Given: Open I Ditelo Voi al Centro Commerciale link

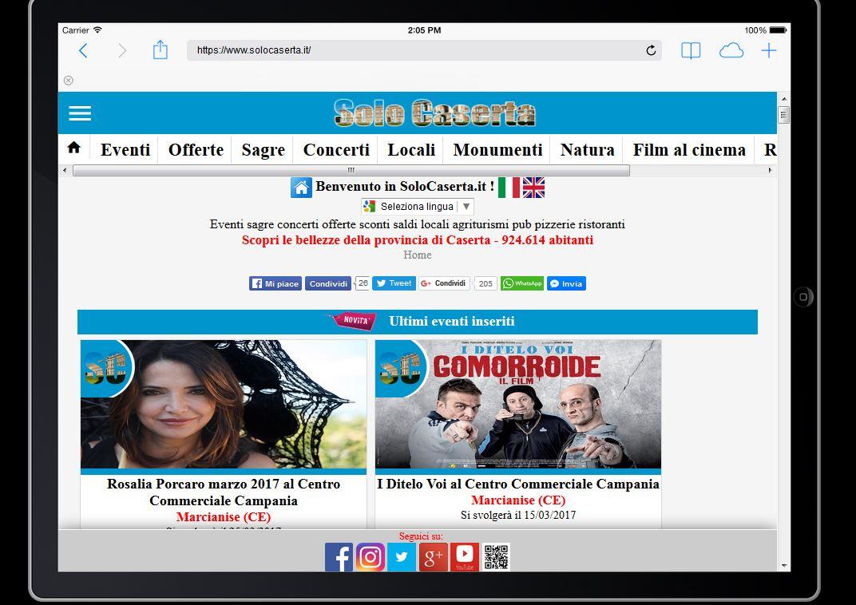Looking at the screenshot, I should 518,484.
